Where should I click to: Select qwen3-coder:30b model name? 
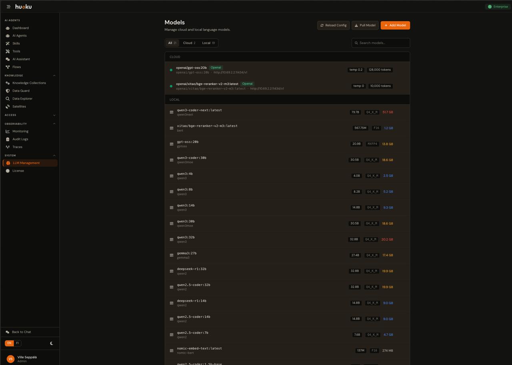tap(192, 158)
